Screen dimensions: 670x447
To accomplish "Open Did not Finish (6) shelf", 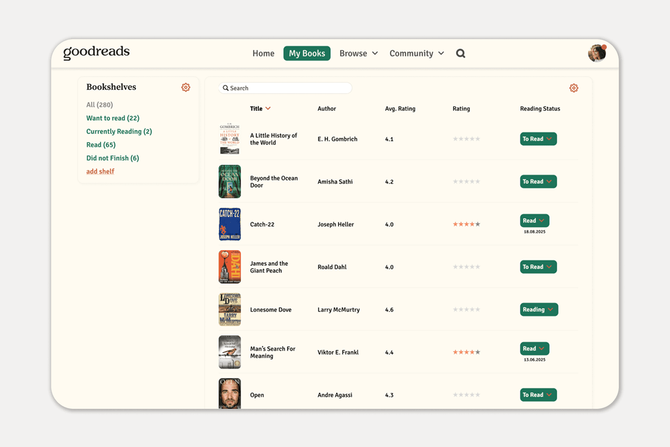I will click(x=113, y=158).
